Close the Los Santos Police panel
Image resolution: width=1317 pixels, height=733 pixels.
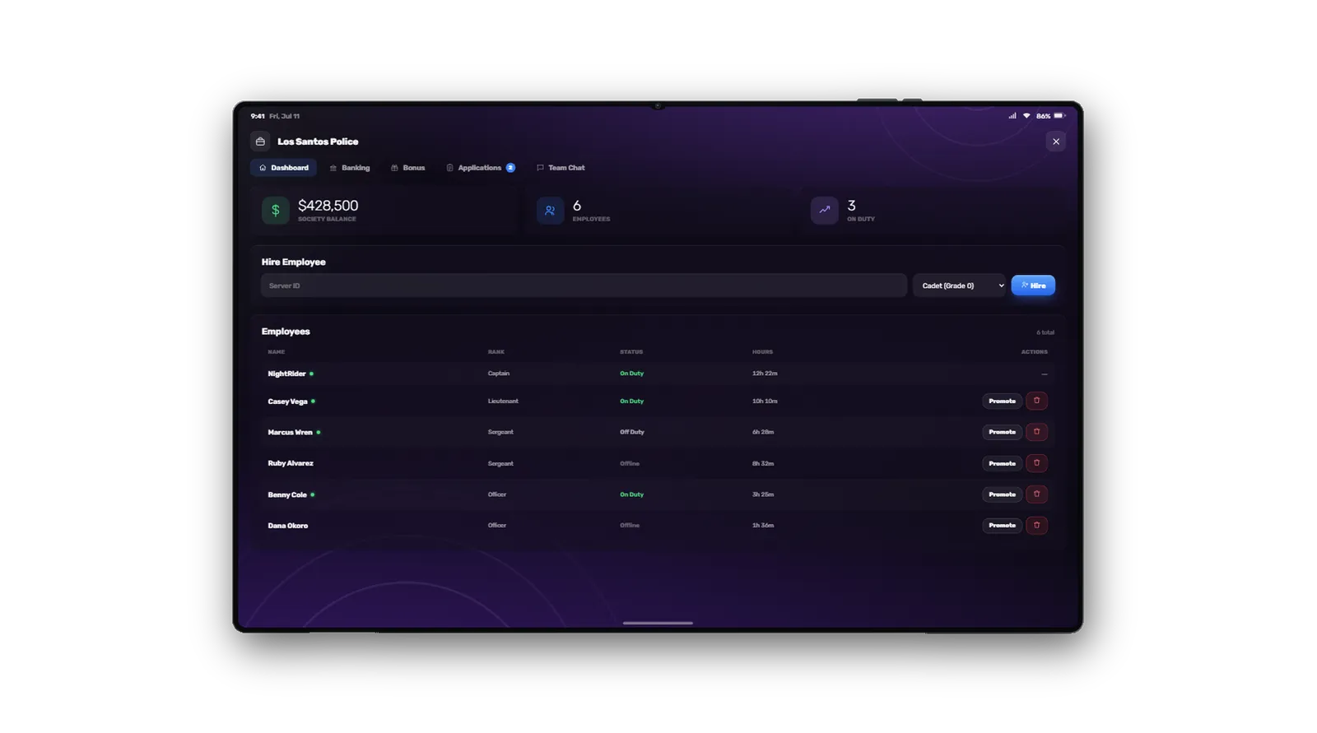pyautogui.click(x=1056, y=141)
